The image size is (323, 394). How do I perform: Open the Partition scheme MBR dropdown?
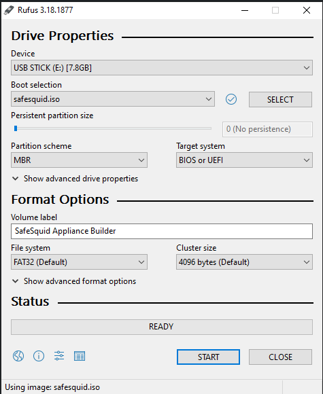point(79,160)
